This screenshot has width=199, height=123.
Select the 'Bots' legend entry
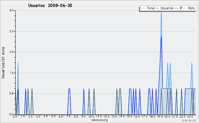pyautogui.click(x=189, y=8)
